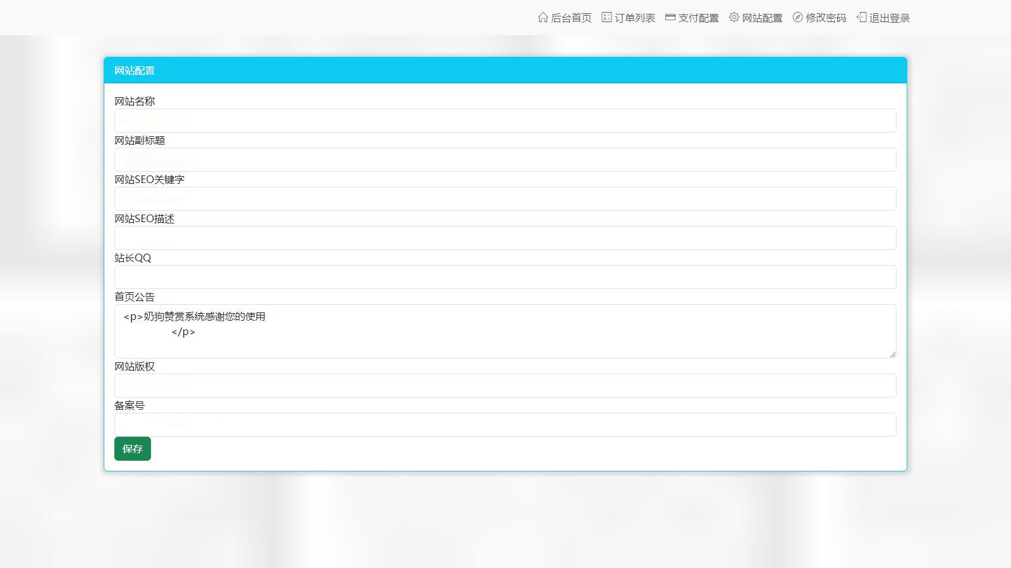Click the compass icon beside 修改密码
Viewport: 1011px width, 568px height.
(797, 18)
